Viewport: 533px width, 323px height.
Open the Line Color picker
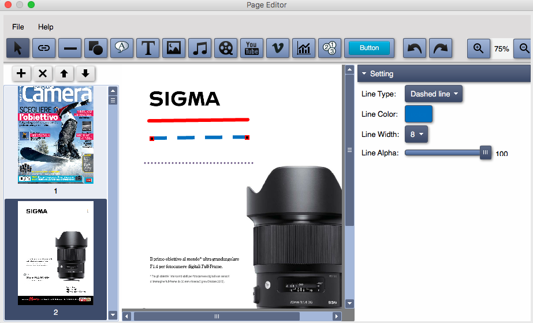pyautogui.click(x=419, y=114)
